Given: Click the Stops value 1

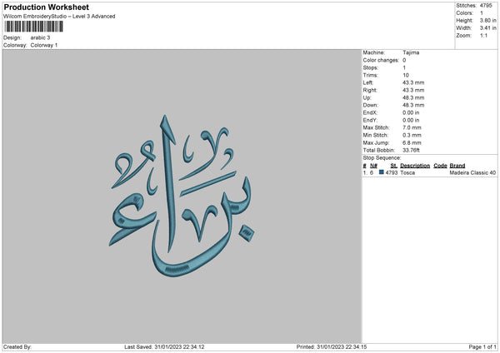Looking at the screenshot, I should (x=404, y=67).
